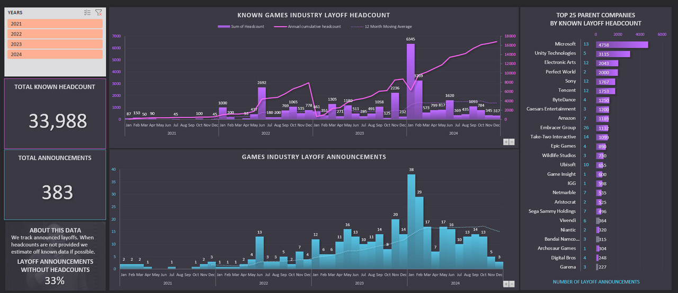The width and height of the screenshot is (678, 293).
Task: Click the Sony company label
Action: (x=570, y=81)
